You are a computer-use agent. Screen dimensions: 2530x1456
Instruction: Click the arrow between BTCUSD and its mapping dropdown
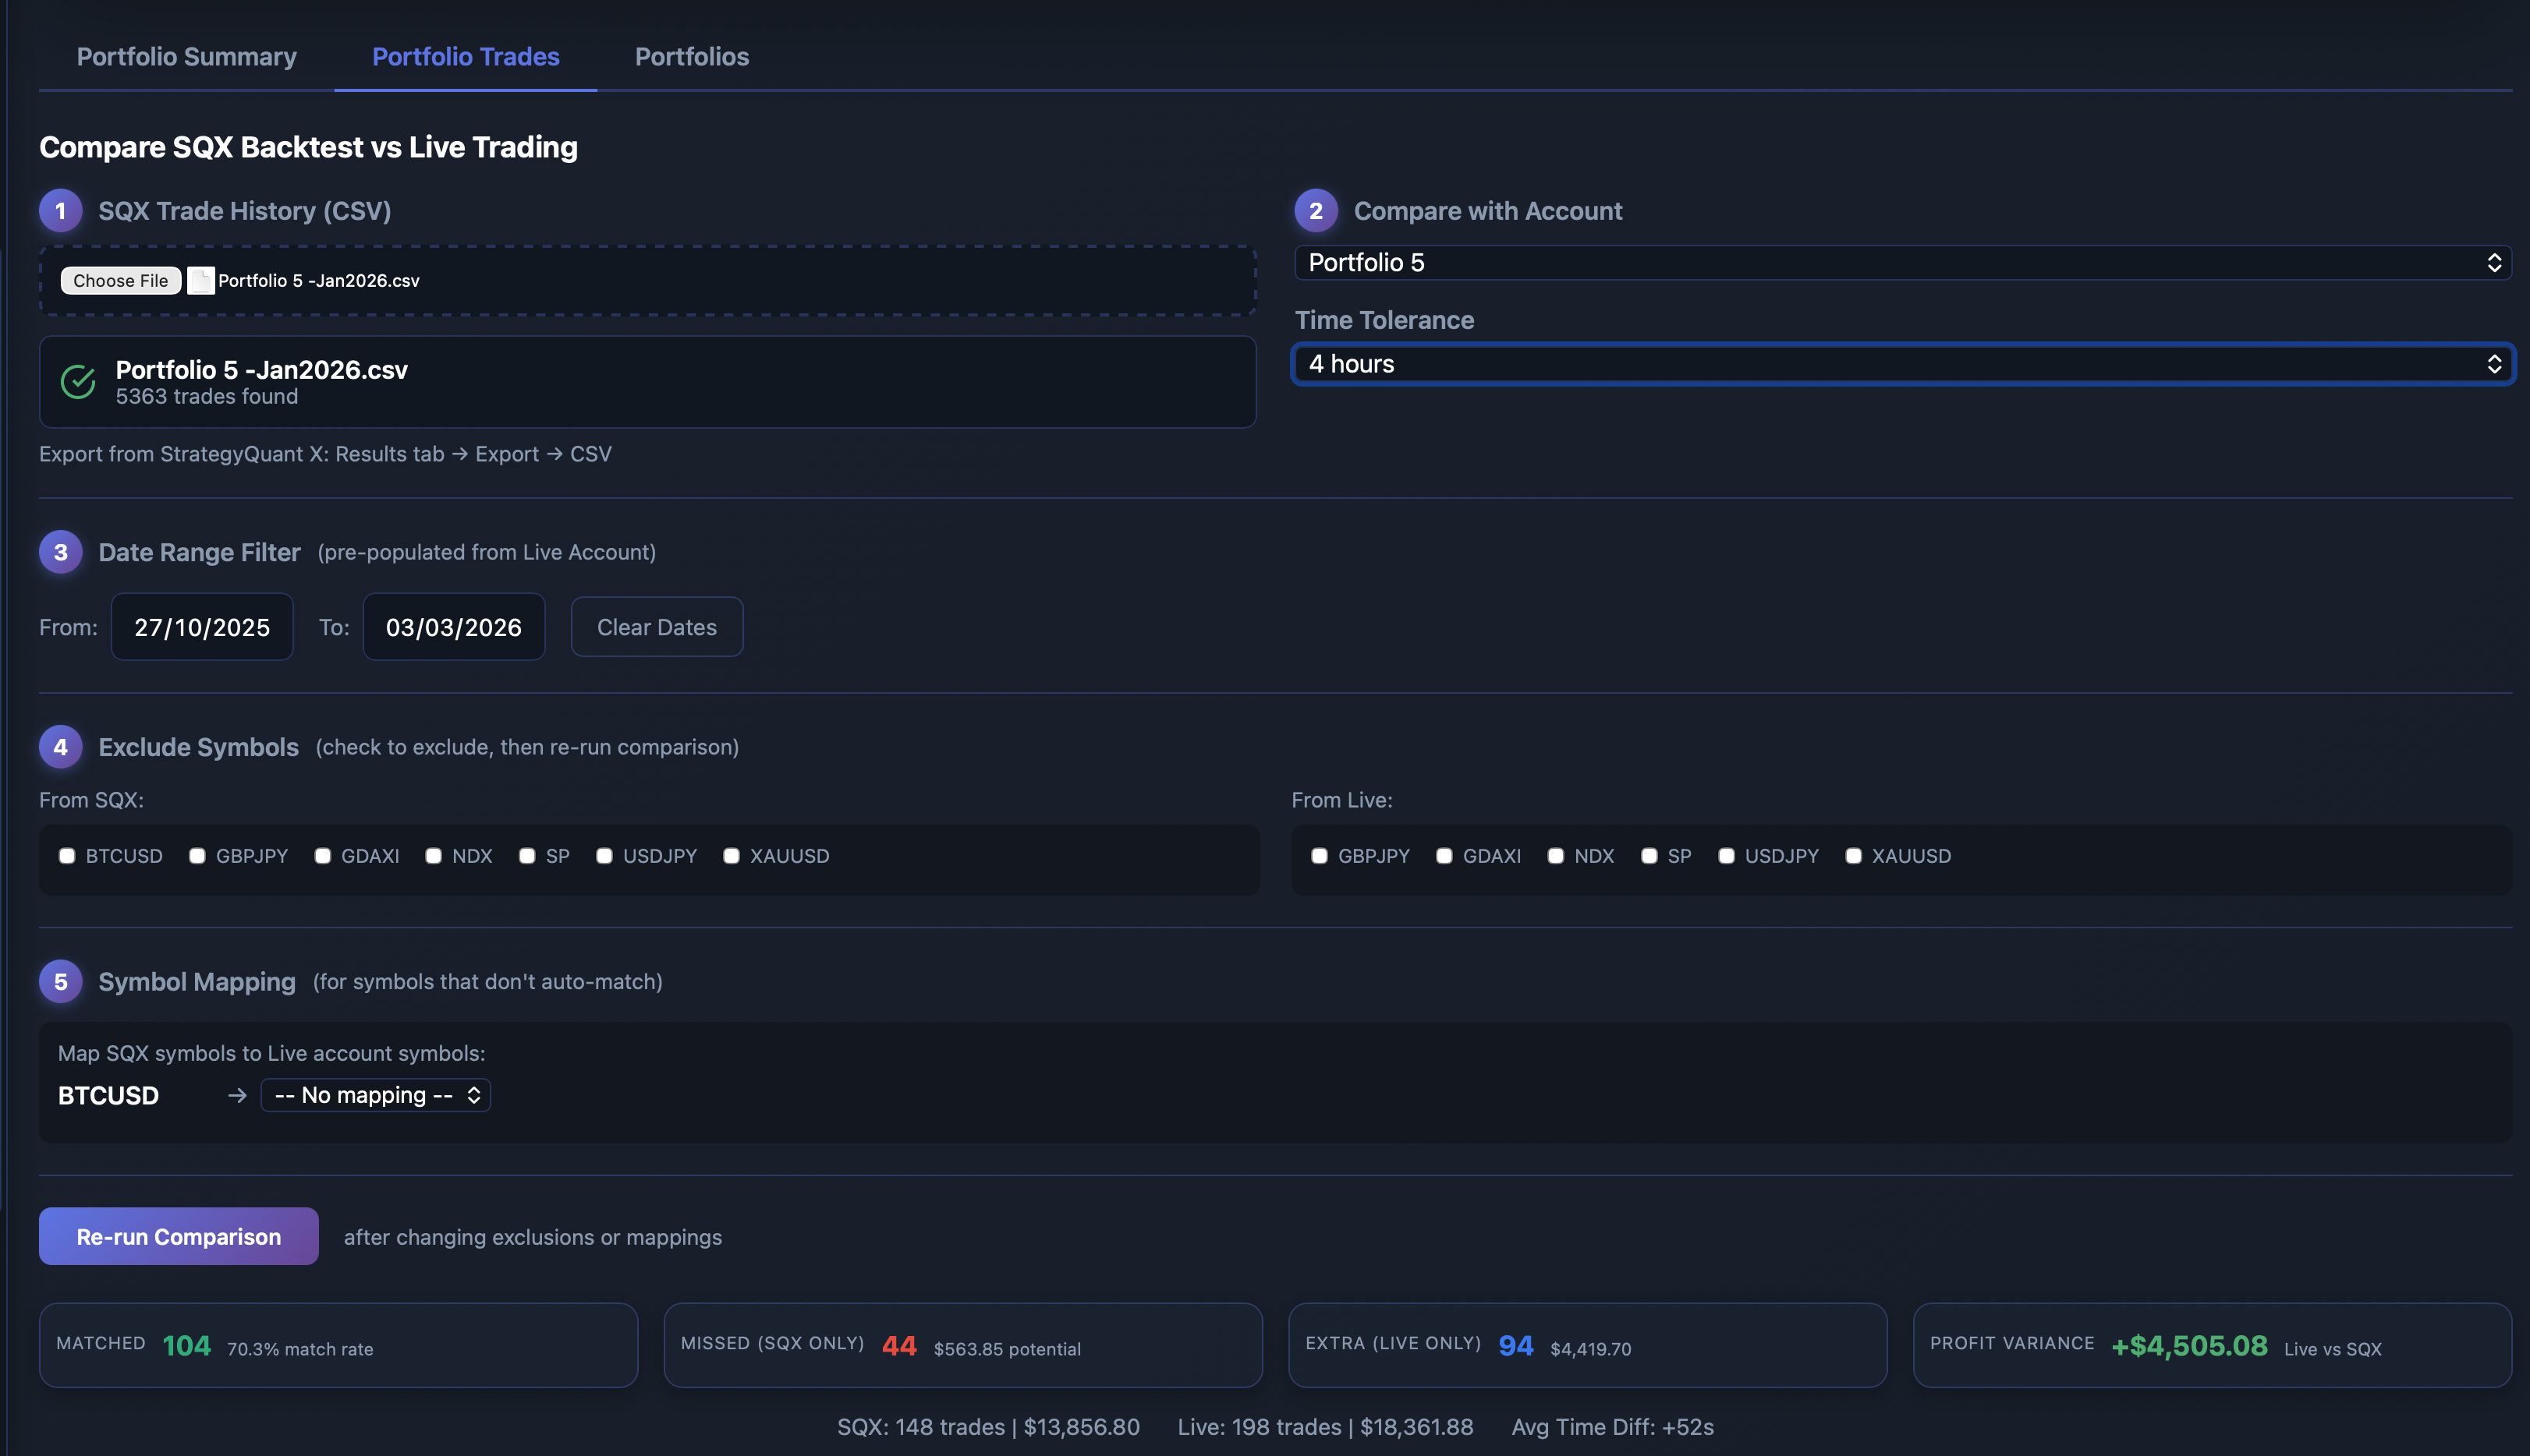[237, 1095]
